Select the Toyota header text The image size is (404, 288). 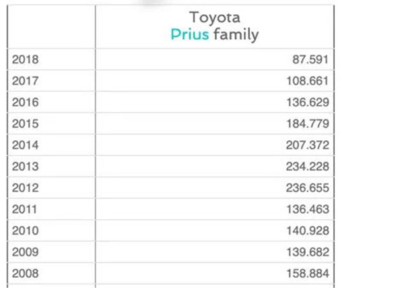click(215, 17)
